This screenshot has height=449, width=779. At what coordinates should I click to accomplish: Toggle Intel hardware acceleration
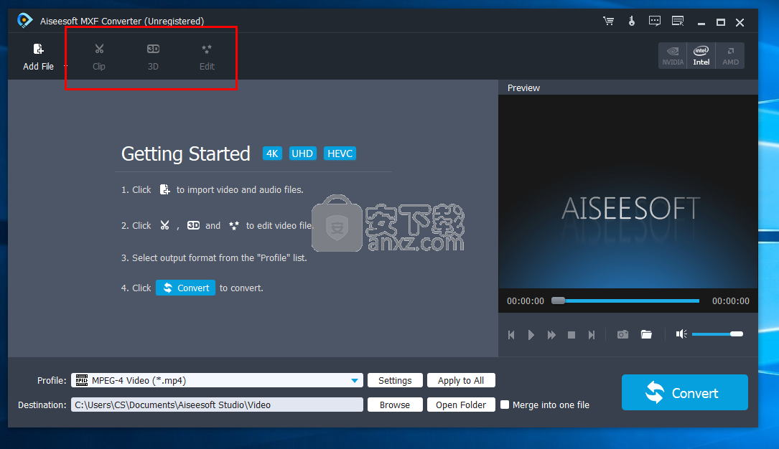pos(701,55)
